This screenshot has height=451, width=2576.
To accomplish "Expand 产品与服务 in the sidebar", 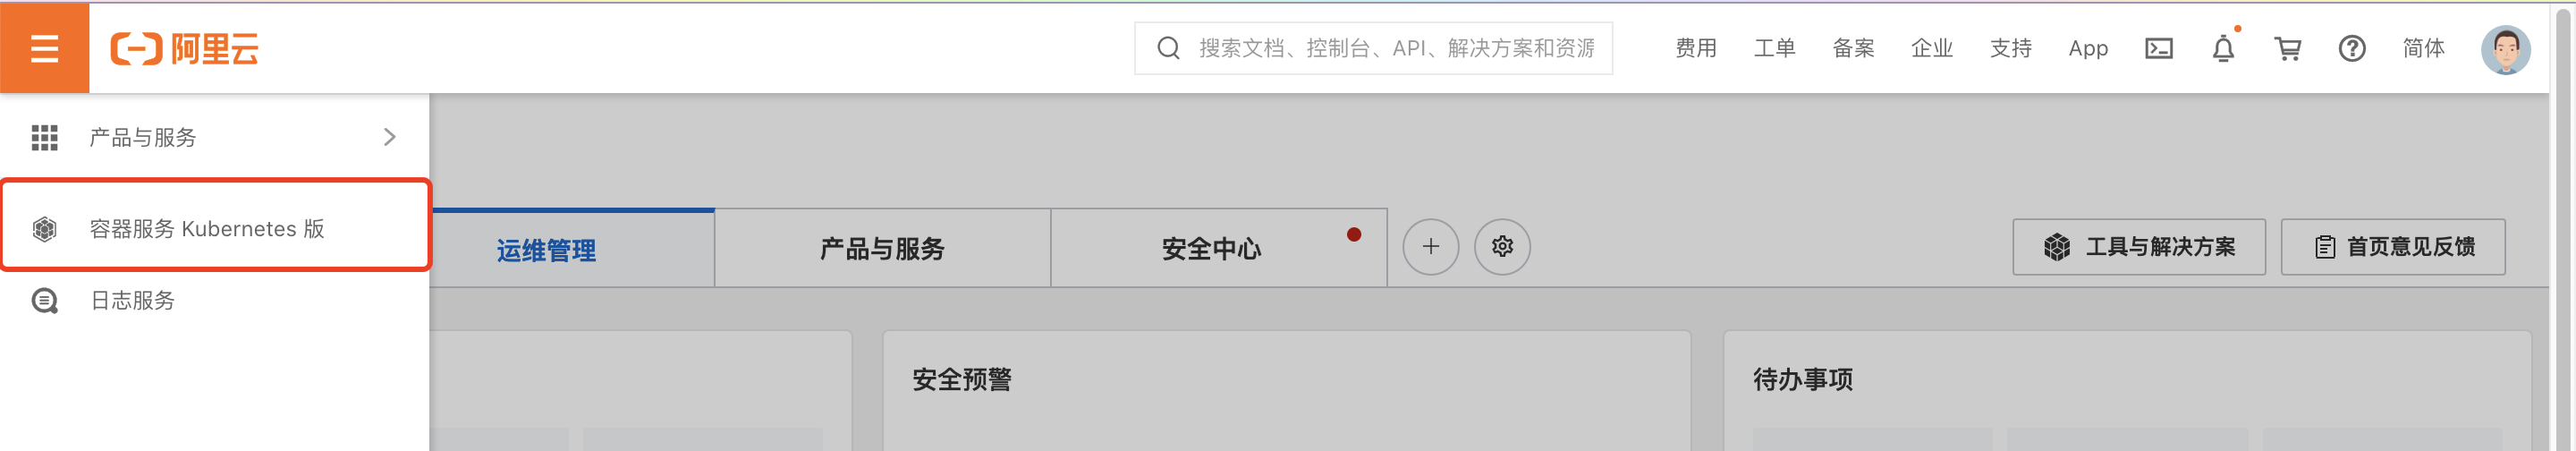I will (x=214, y=137).
